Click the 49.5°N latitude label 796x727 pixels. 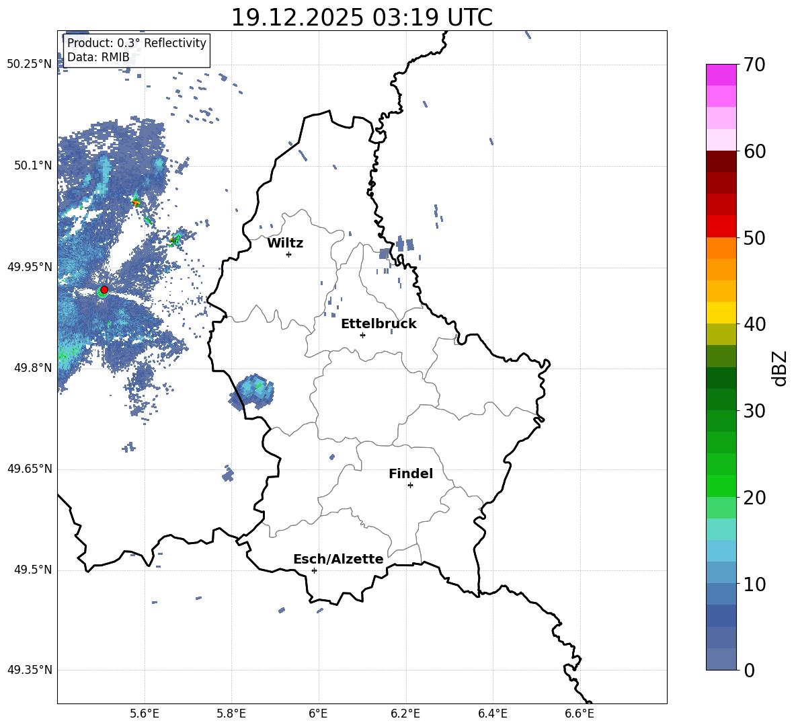click(32, 570)
